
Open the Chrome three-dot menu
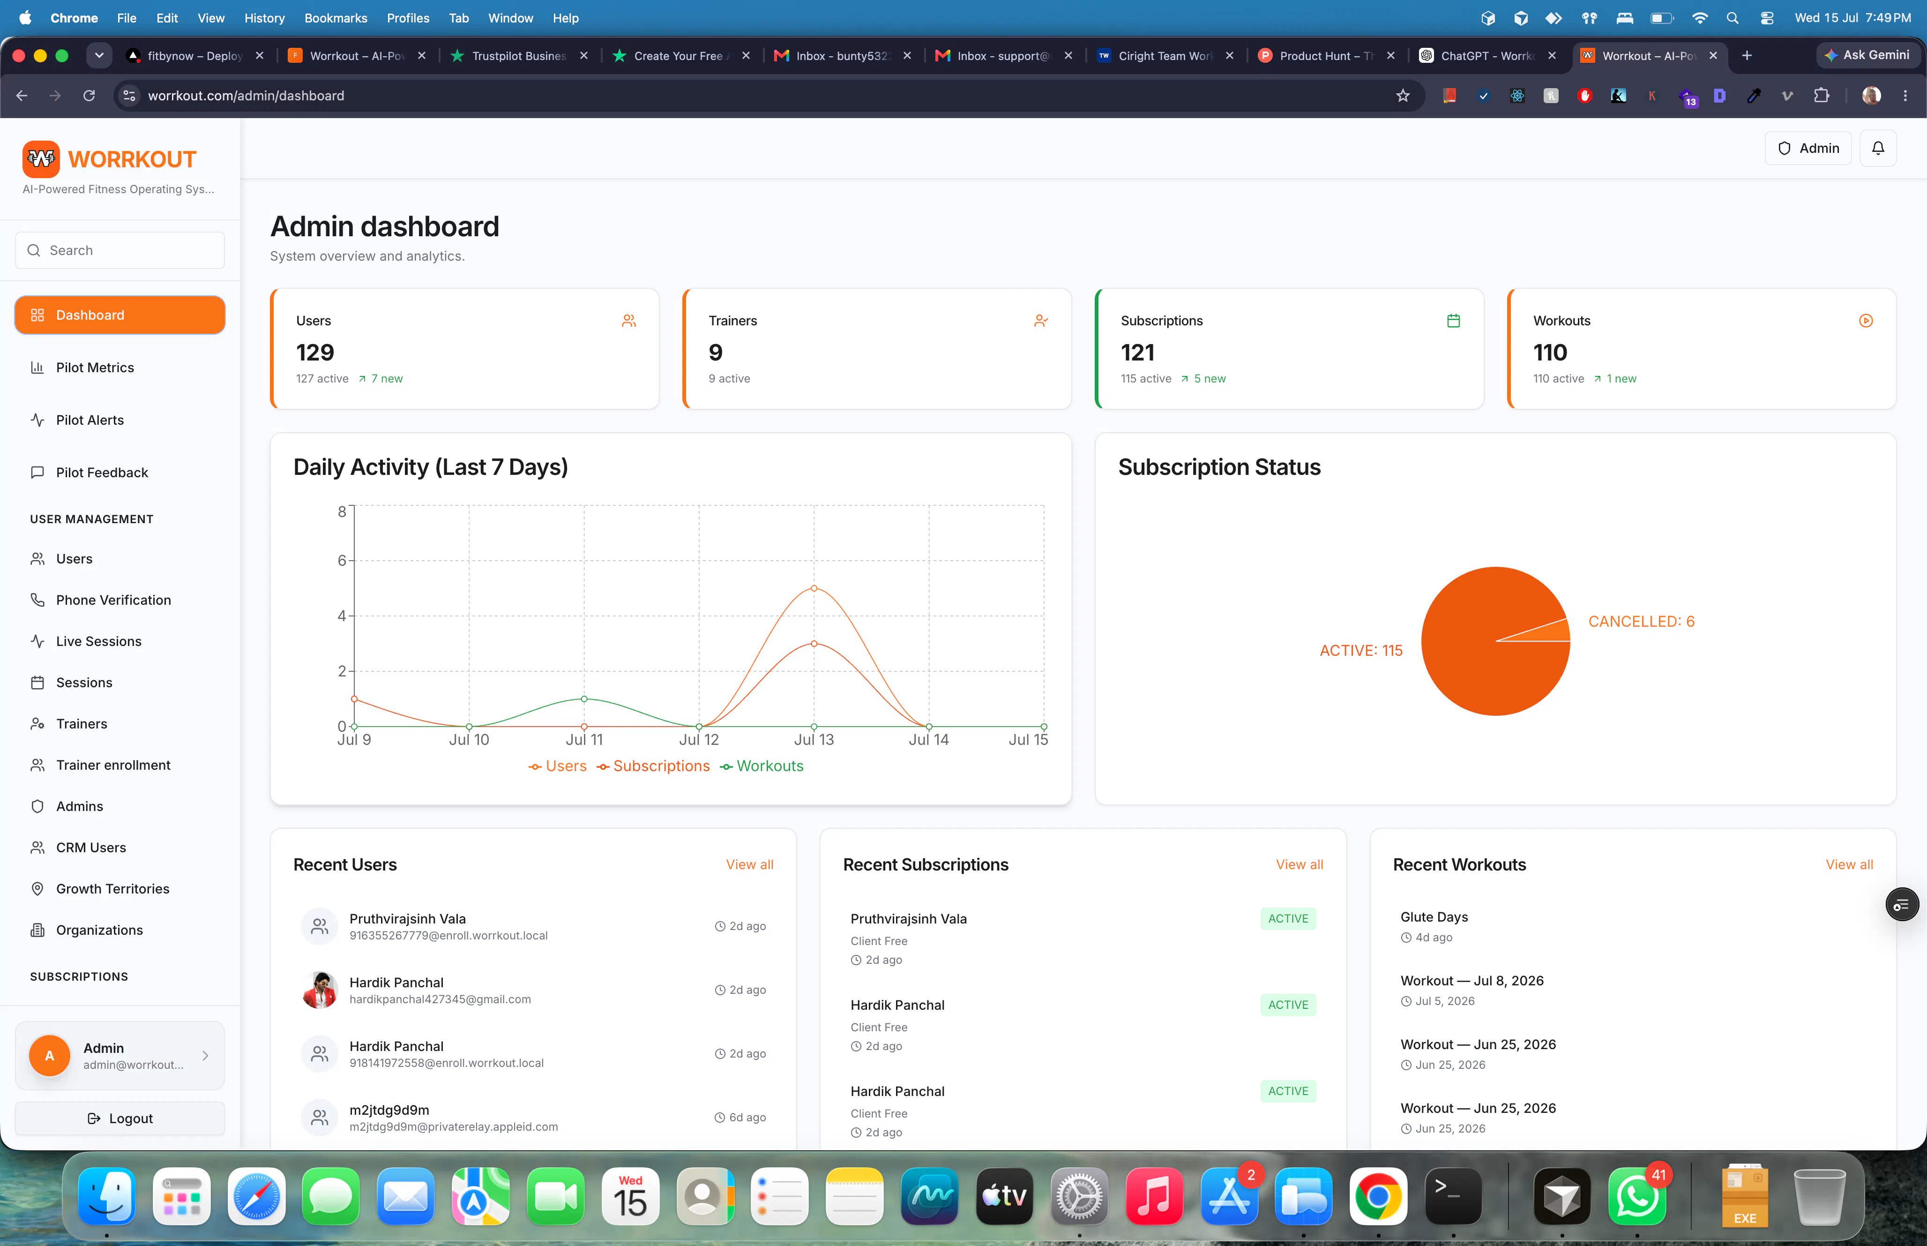1905,96
